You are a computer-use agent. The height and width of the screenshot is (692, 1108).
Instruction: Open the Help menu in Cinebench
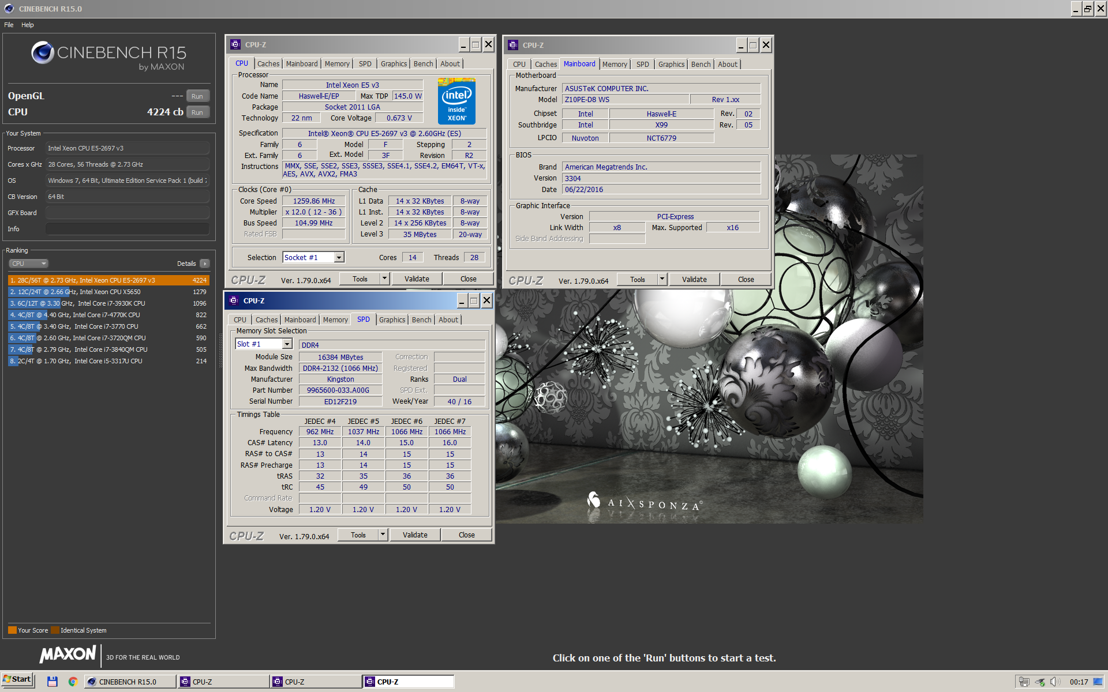coord(28,25)
